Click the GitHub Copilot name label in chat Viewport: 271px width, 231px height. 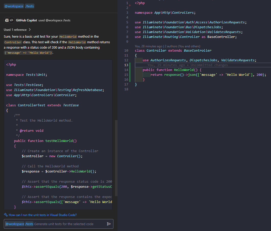pos(26,20)
